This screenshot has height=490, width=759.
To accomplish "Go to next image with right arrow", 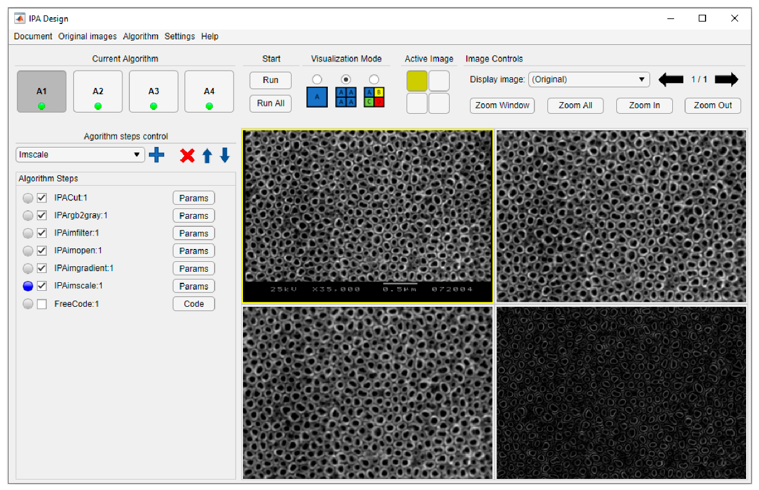I will coord(726,79).
